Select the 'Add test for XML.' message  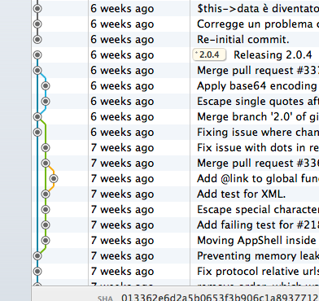241,194
